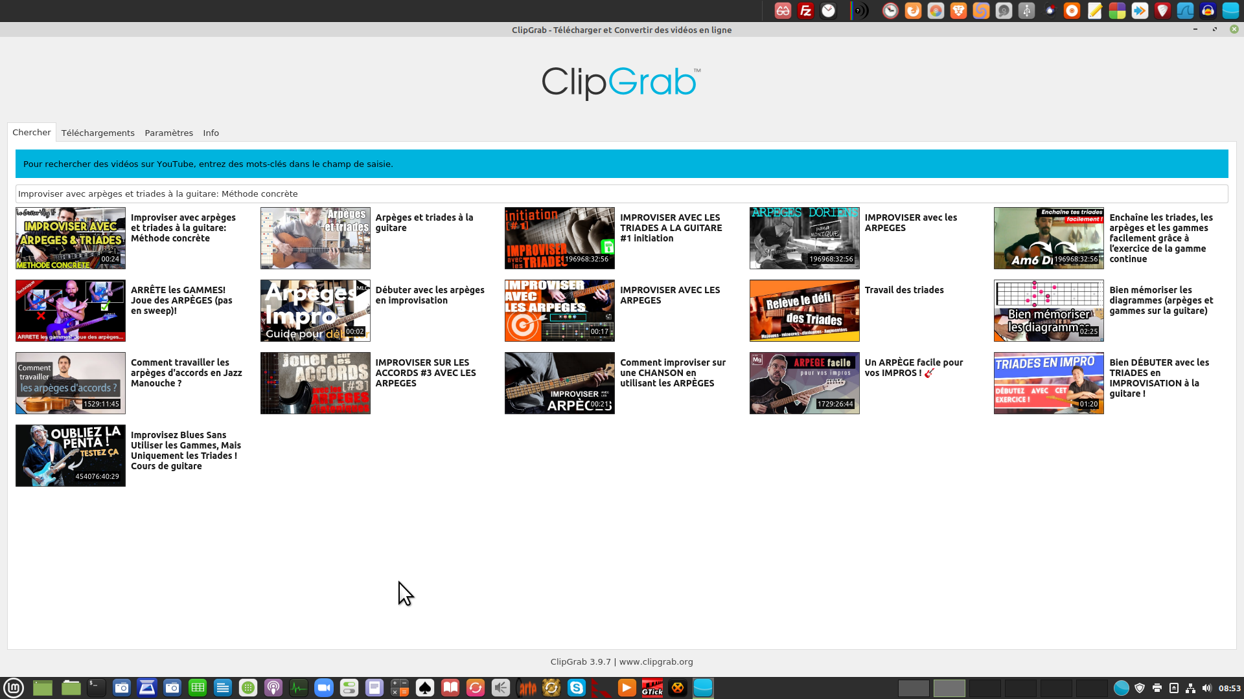
Task: Launch the calculator taskbar icon
Action: click(x=400, y=687)
